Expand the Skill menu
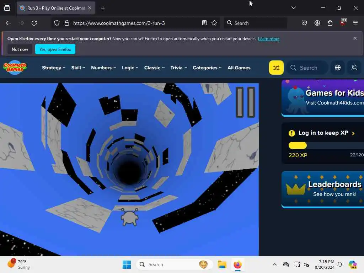The width and height of the screenshot is (364, 273). click(78, 68)
